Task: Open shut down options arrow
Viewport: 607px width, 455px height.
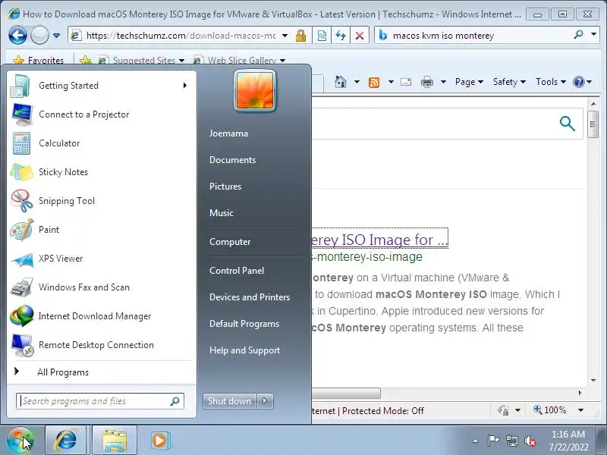Action: pyautogui.click(x=265, y=401)
